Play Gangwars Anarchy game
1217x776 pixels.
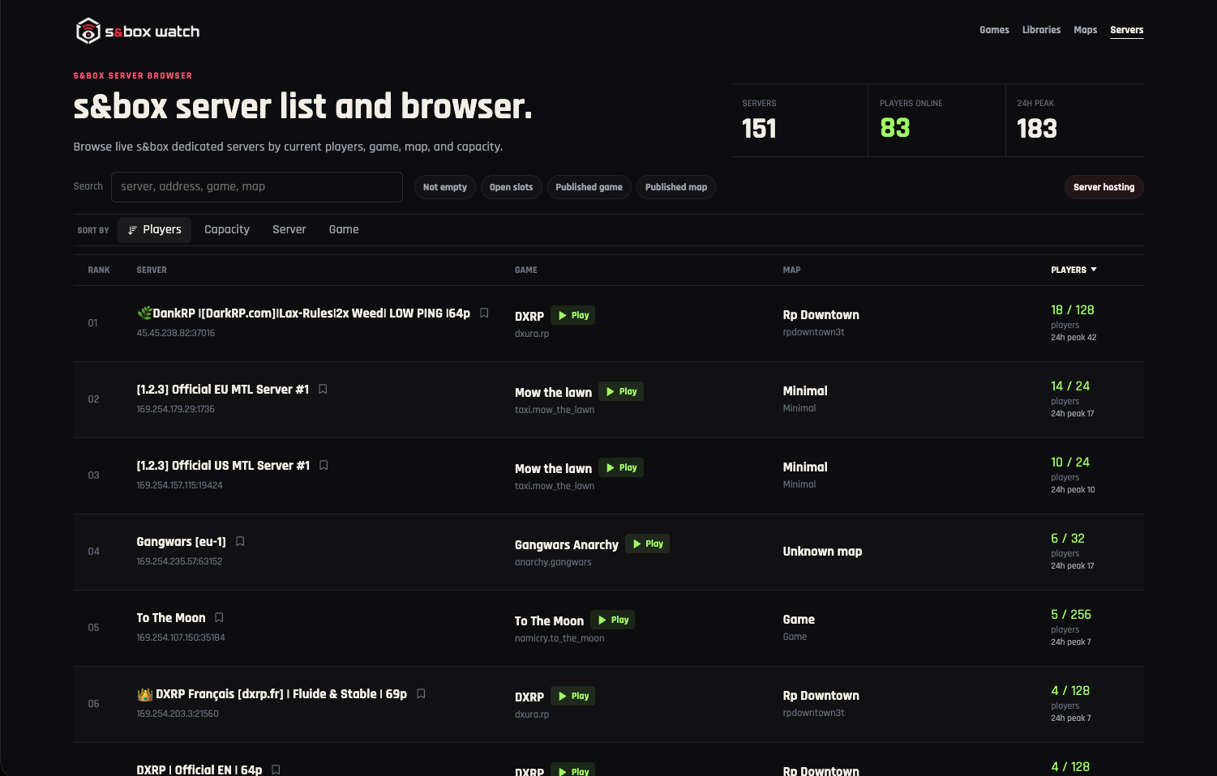click(647, 544)
